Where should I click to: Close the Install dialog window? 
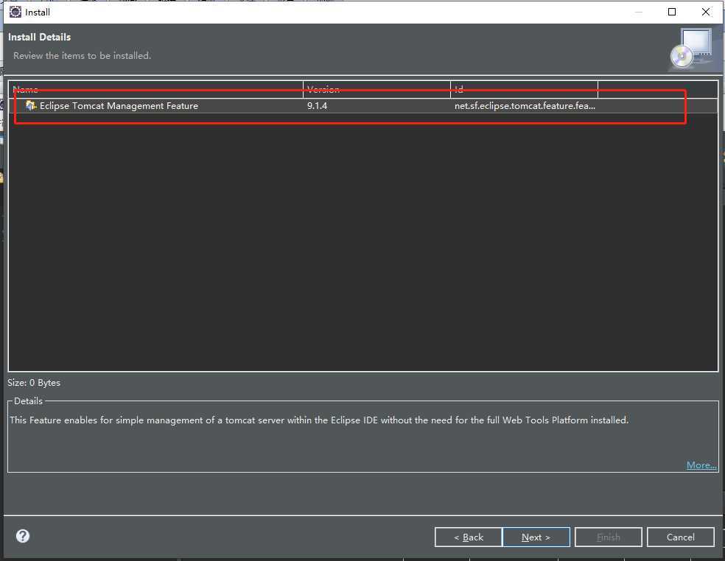(x=706, y=12)
